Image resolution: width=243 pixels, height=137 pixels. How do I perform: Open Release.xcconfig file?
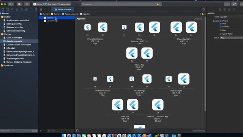coord(14,27)
